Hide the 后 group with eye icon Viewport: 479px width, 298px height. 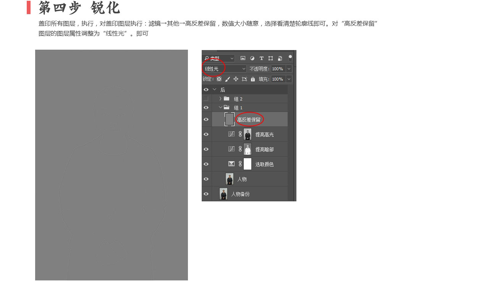click(x=206, y=90)
